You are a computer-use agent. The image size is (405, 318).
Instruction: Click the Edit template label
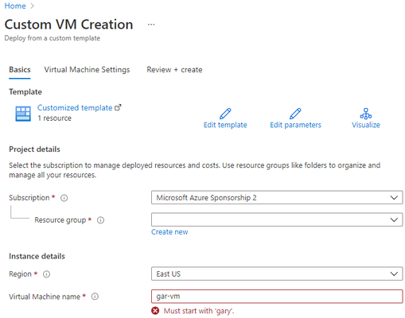225,125
